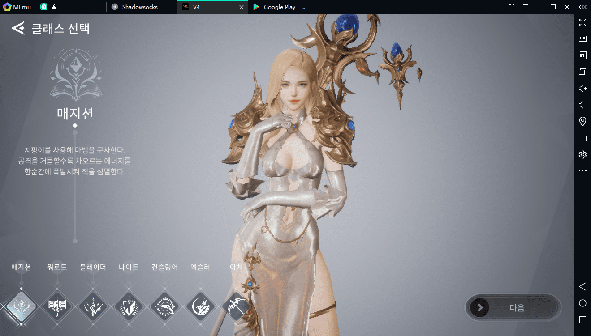The width and height of the screenshot is (591, 336).
Task: Click the 블레이더 class label
Action: coord(93,267)
